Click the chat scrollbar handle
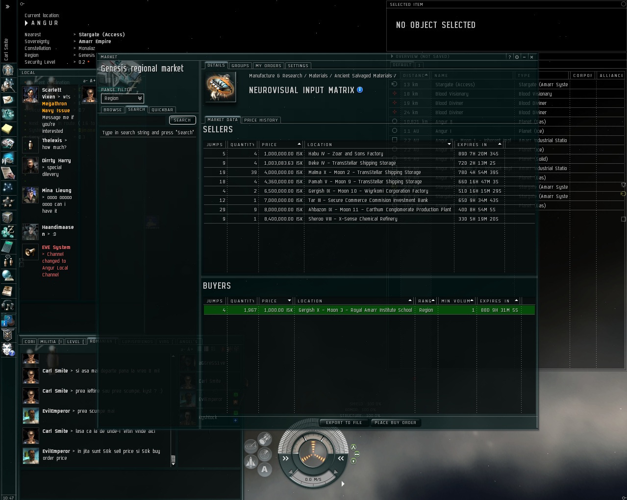This screenshot has width=627, height=500. 173,459
